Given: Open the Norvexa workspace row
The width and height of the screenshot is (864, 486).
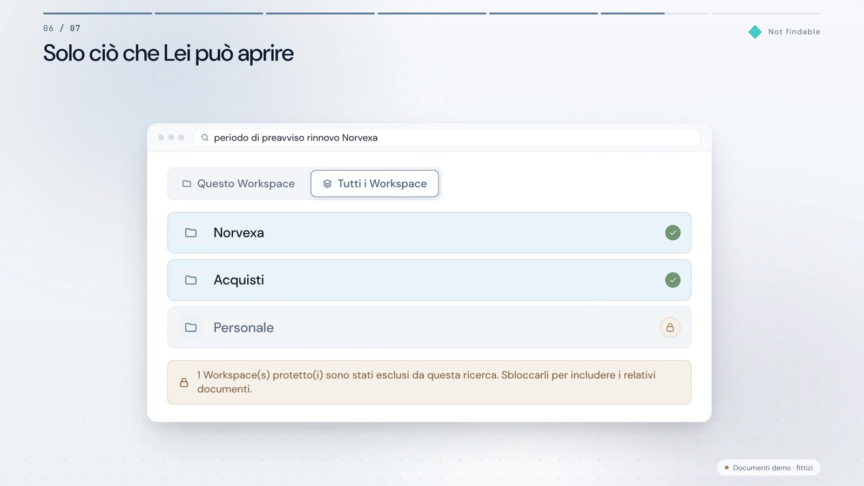Looking at the screenshot, I should click(429, 233).
